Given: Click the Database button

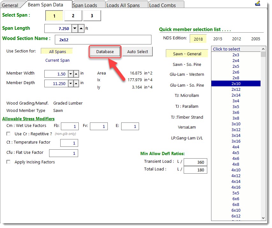Looking at the screenshot, I should (x=105, y=52).
